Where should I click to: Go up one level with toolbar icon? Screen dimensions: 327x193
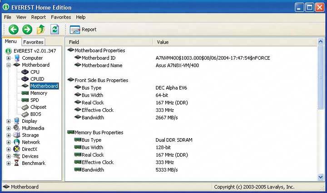(41, 29)
